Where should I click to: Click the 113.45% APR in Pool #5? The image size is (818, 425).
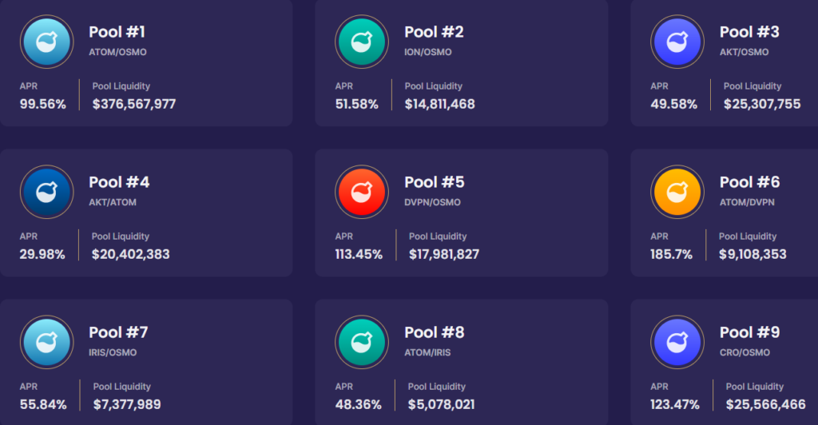(359, 254)
